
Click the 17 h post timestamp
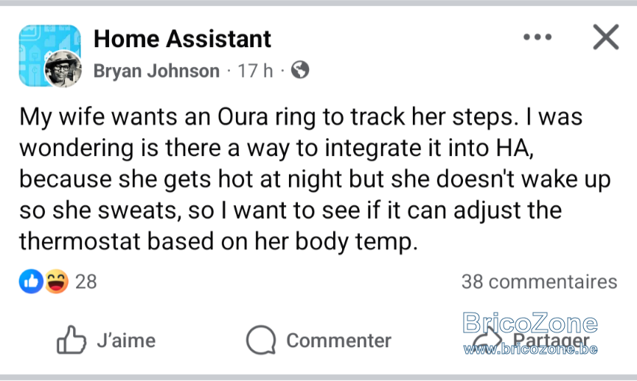click(x=255, y=71)
